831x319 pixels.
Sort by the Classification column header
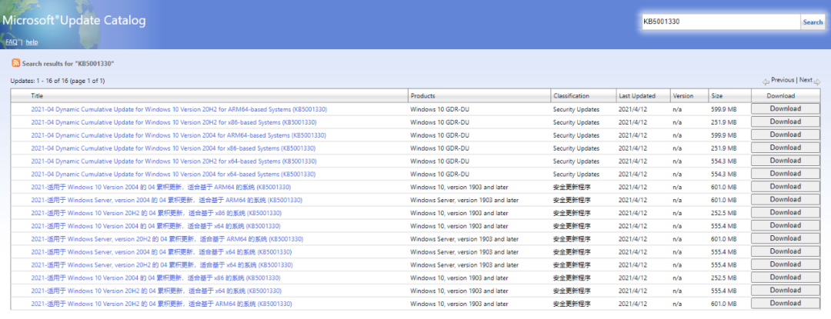[571, 96]
